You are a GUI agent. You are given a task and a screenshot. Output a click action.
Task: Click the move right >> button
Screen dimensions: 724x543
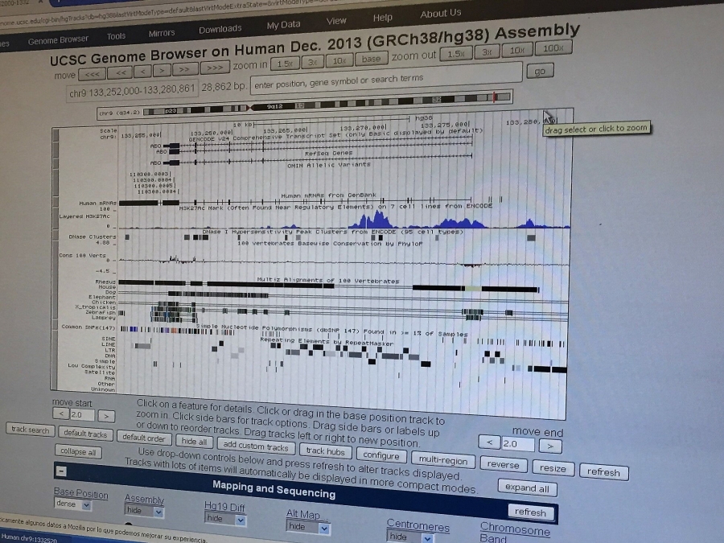coord(185,69)
